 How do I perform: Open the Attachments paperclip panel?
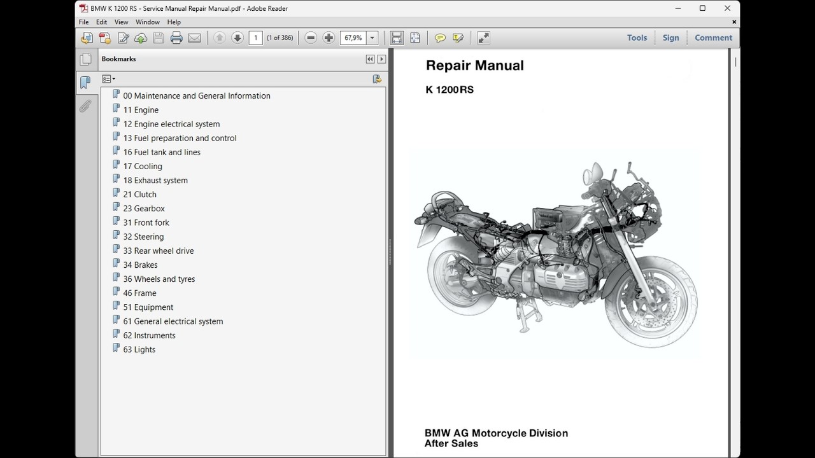coord(85,106)
